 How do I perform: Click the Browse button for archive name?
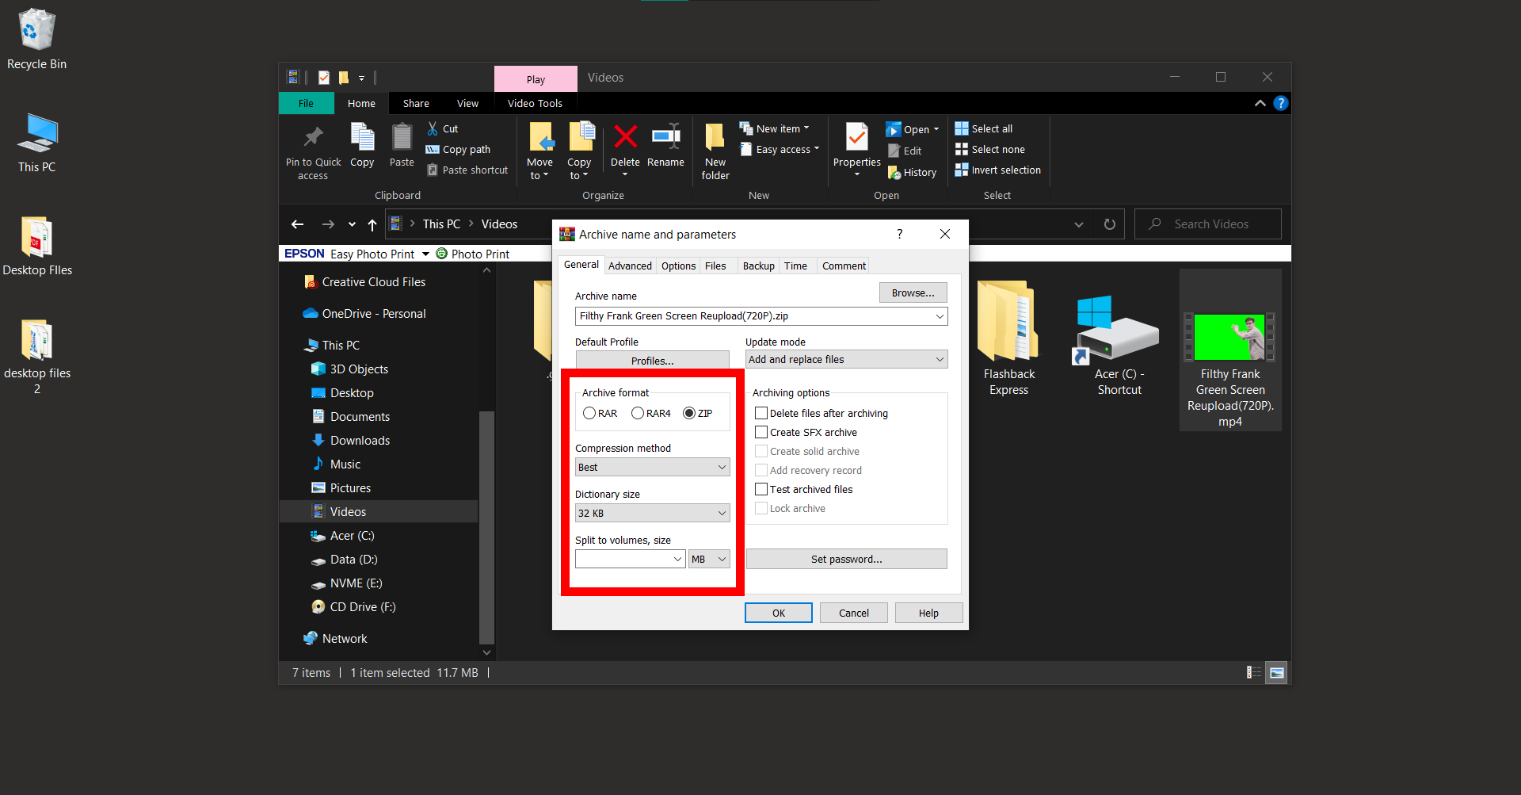(x=912, y=292)
